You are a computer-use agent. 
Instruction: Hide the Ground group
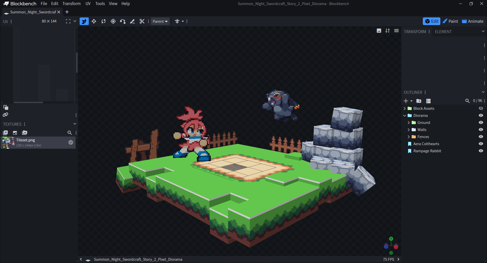tap(481, 122)
